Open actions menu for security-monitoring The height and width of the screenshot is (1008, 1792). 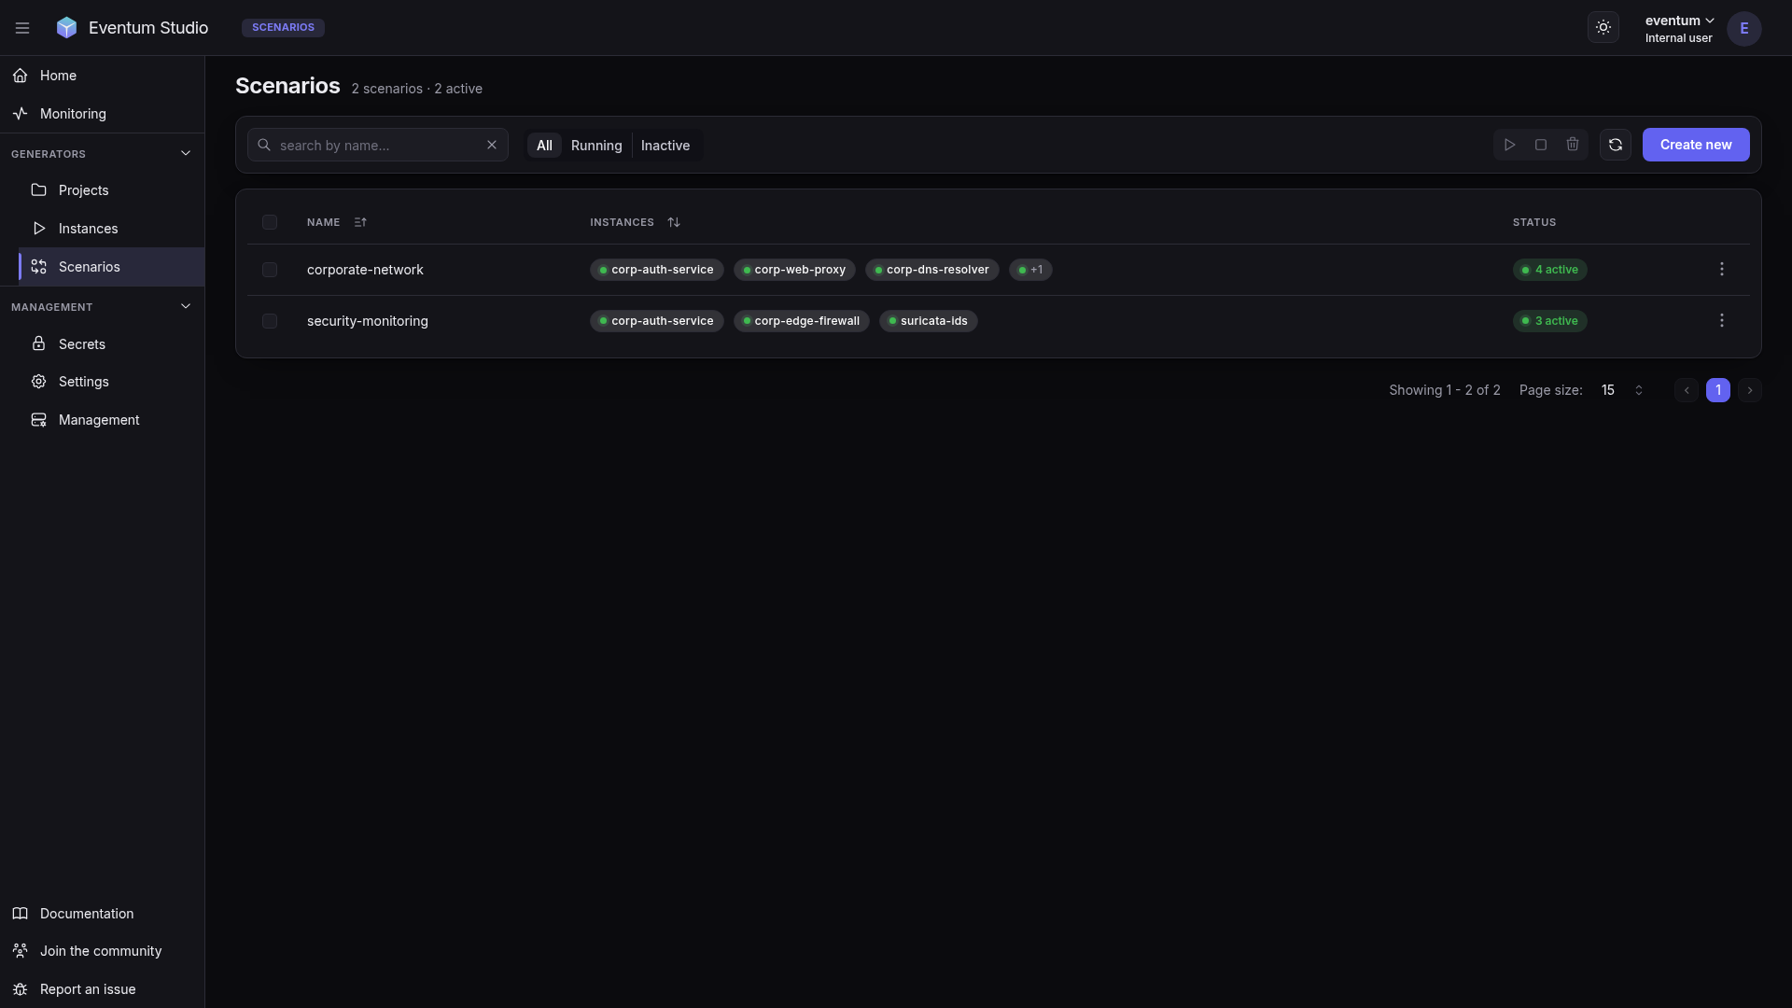[x=1722, y=320]
